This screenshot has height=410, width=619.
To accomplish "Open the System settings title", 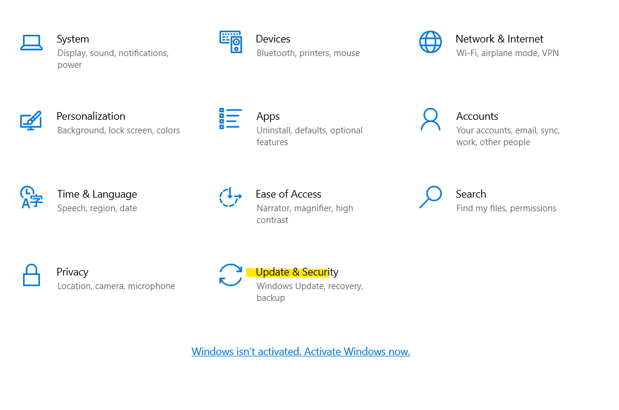I will [73, 39].
